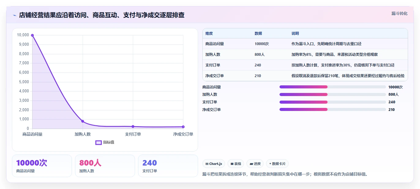Click the footer note starting 漏斗把结果拆成
The width and height of the screenshot is (420, 189).
[x=285, y=174]
